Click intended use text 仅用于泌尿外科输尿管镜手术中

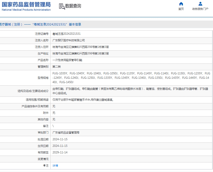click(83, 100)
